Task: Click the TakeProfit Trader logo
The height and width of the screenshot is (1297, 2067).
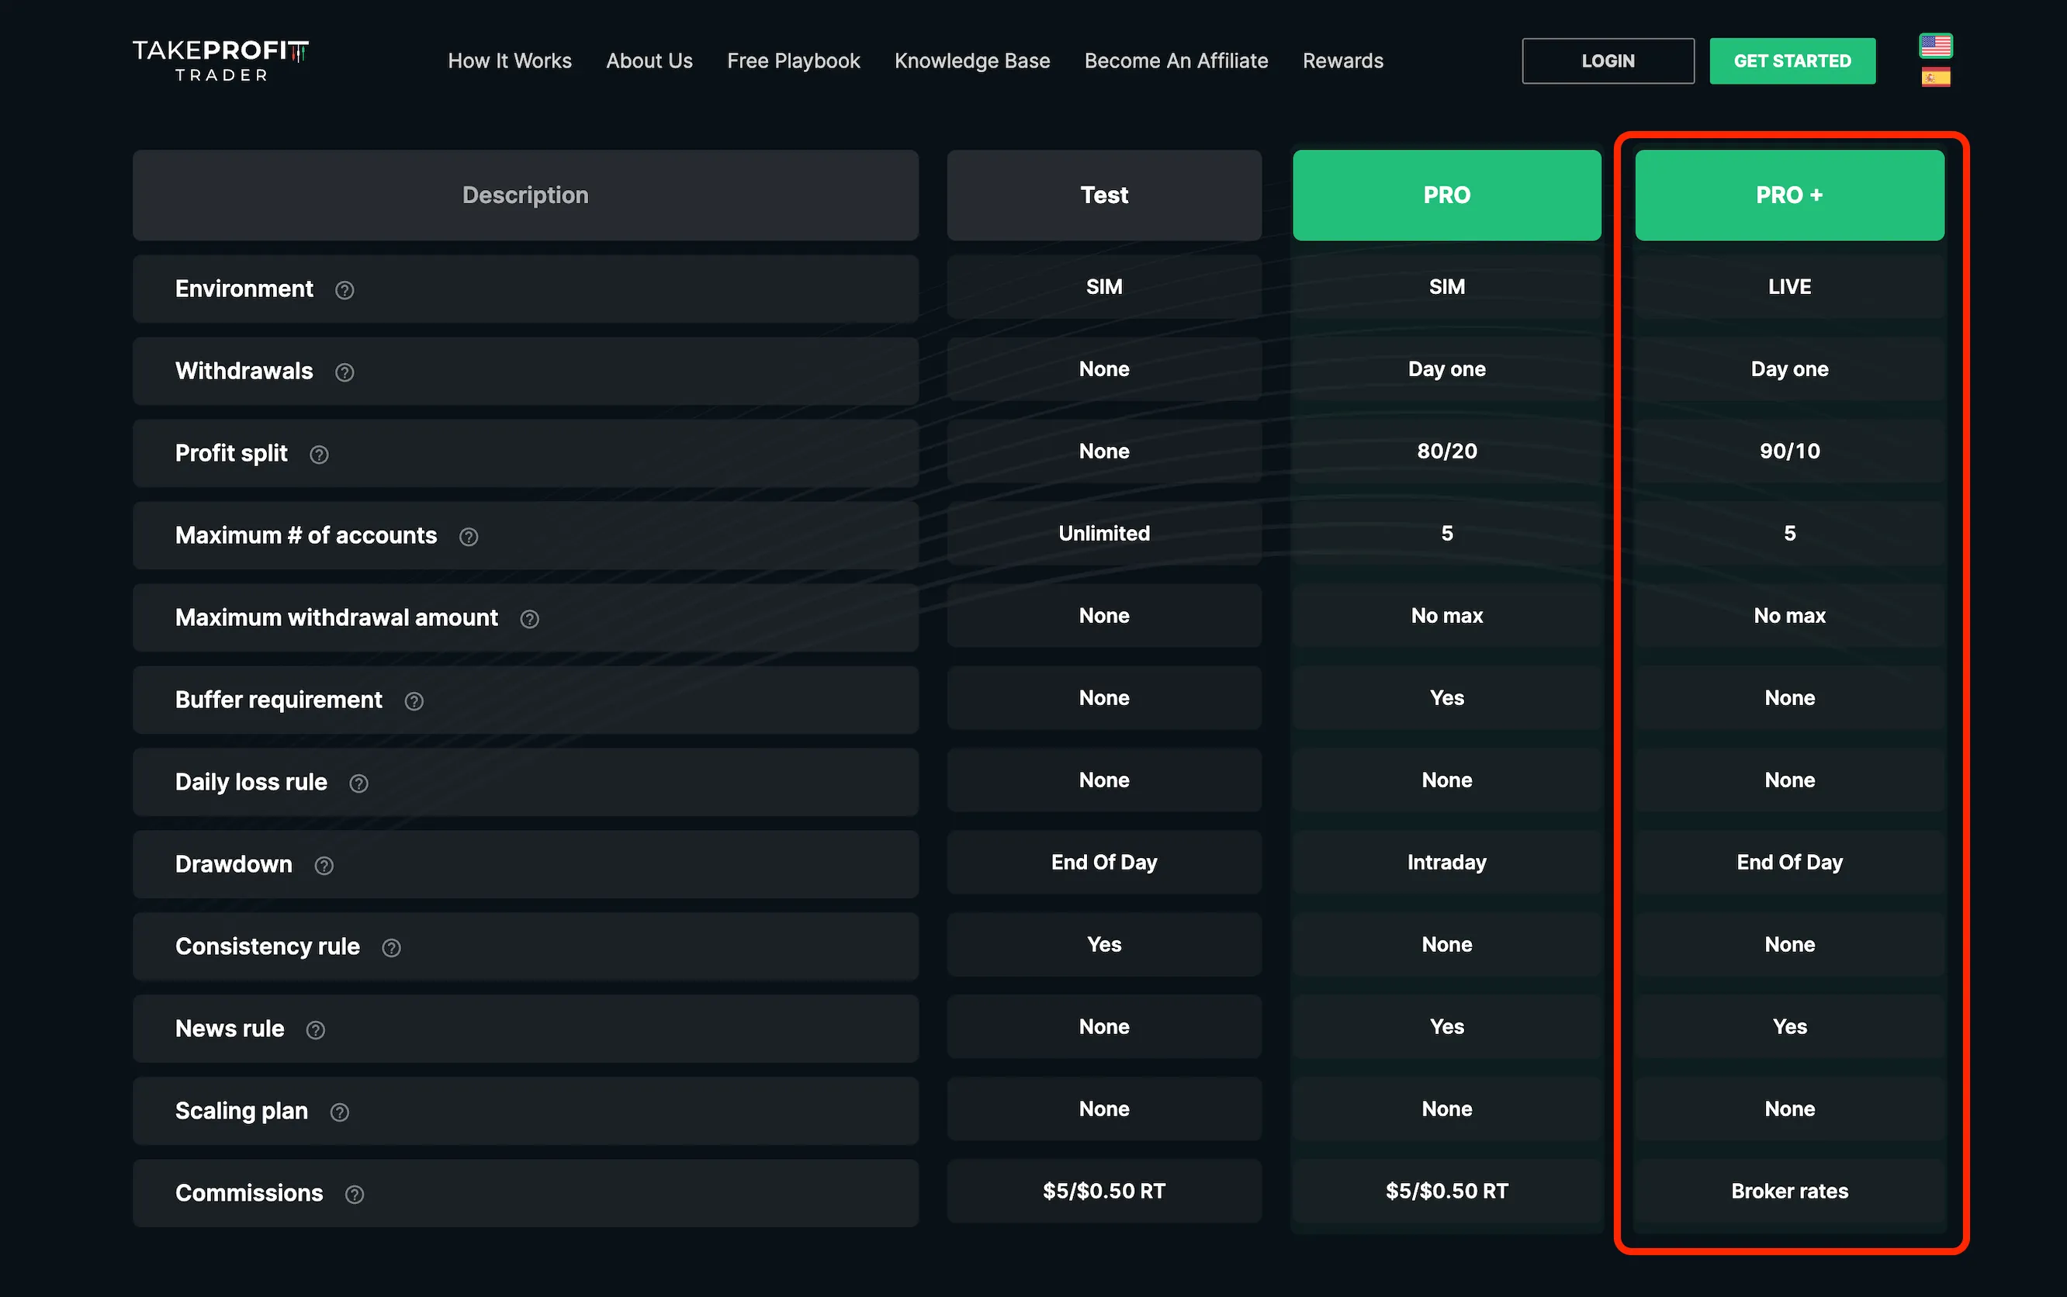Action: tap(220, 60)
